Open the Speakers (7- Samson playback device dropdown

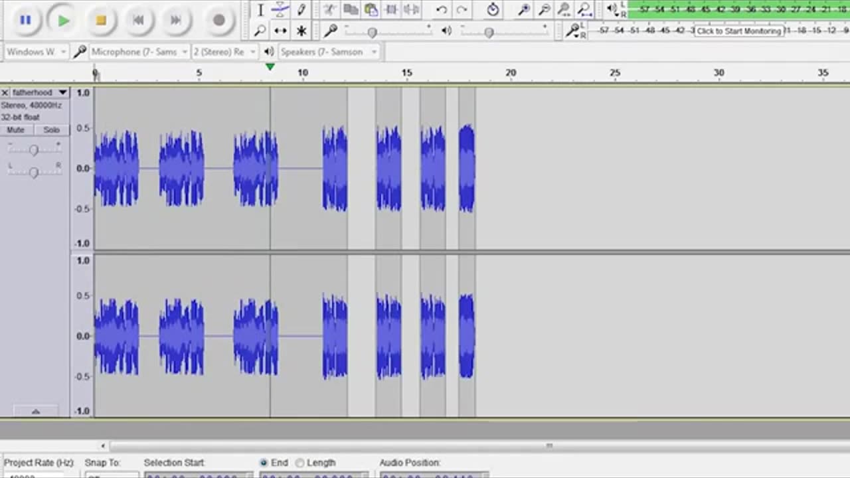click(x=328, y=52)
